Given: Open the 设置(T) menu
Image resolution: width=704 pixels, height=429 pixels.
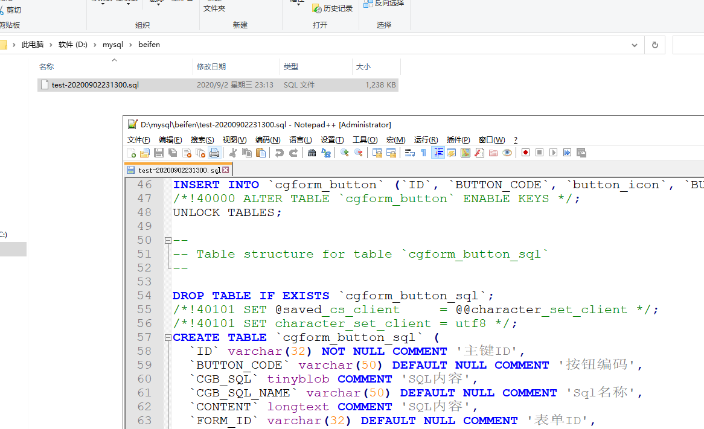Looking at the screenshot, I should coord(332,140).
